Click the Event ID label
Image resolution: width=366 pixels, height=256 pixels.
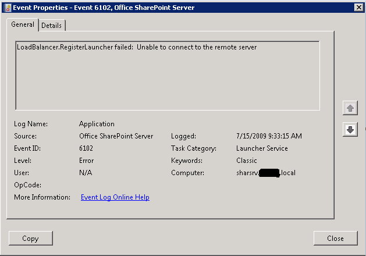pyautogui.click(x=27, y=148)
